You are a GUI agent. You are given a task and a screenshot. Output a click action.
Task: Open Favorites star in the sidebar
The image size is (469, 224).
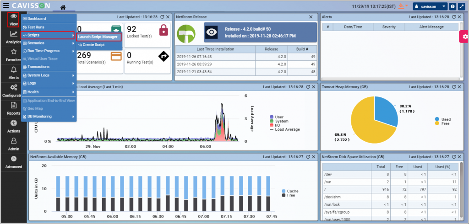13,56
